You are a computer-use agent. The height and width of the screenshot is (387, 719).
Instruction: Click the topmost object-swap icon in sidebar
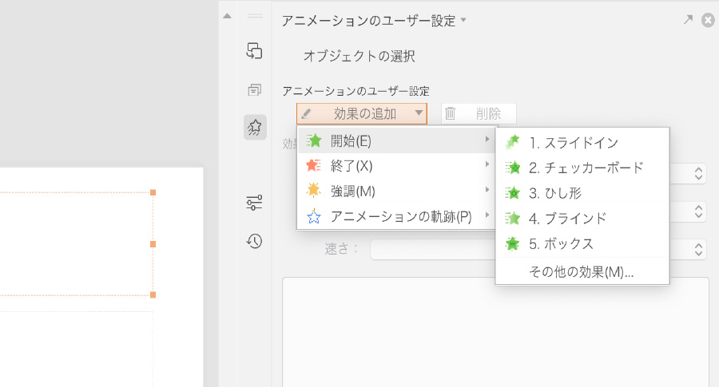pos(255,52)
